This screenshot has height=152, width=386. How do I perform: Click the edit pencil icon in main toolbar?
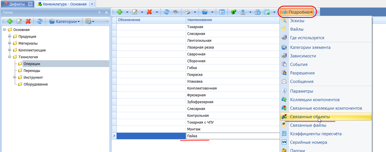[135, 12]
